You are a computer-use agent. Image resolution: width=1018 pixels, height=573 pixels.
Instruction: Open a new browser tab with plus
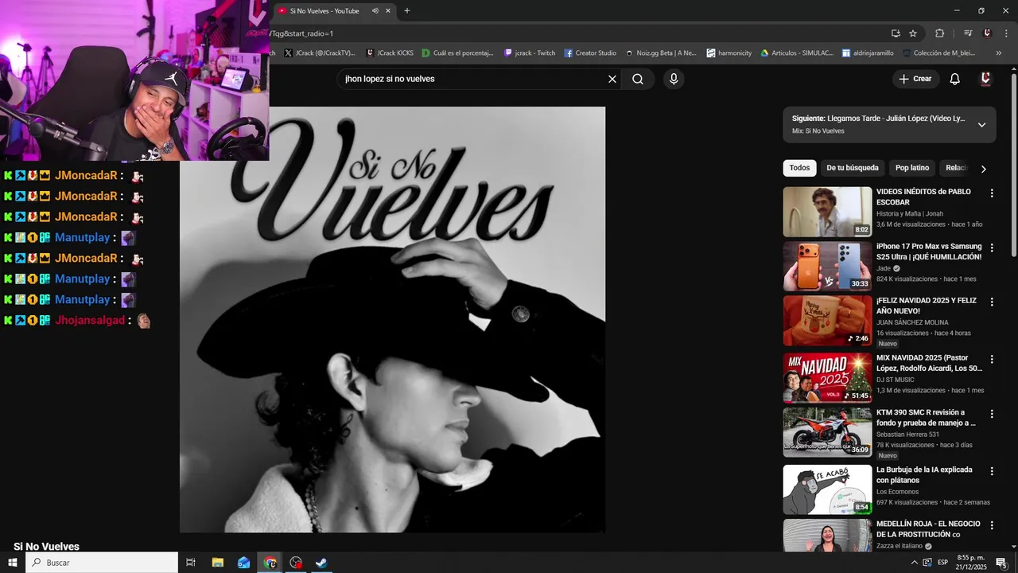pos(407,10)
